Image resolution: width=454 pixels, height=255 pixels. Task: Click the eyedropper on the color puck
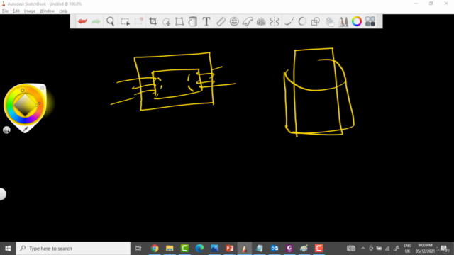pyautogui.click(x=26, y=129)
